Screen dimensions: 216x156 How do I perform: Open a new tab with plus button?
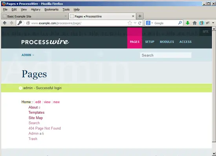coord(140,16)
